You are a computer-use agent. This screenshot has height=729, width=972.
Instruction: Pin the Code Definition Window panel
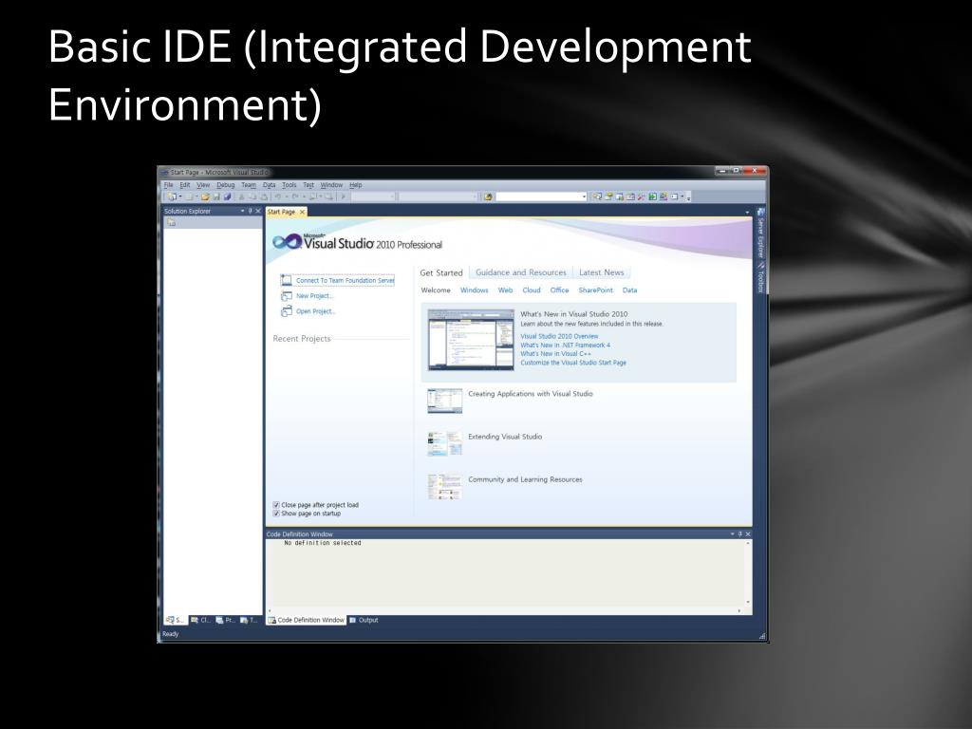[740, 533]
